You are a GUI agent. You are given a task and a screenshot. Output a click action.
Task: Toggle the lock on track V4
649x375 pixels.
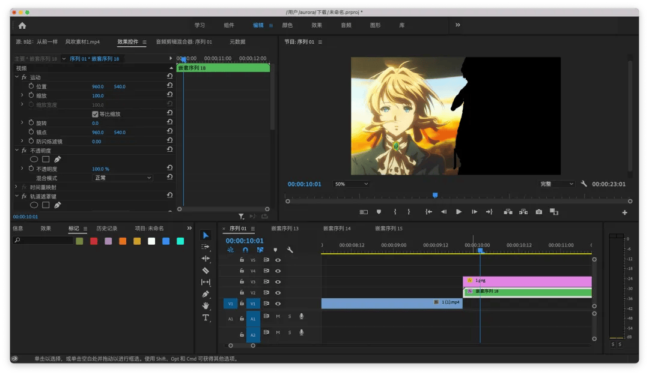click(x=242, y=271)
